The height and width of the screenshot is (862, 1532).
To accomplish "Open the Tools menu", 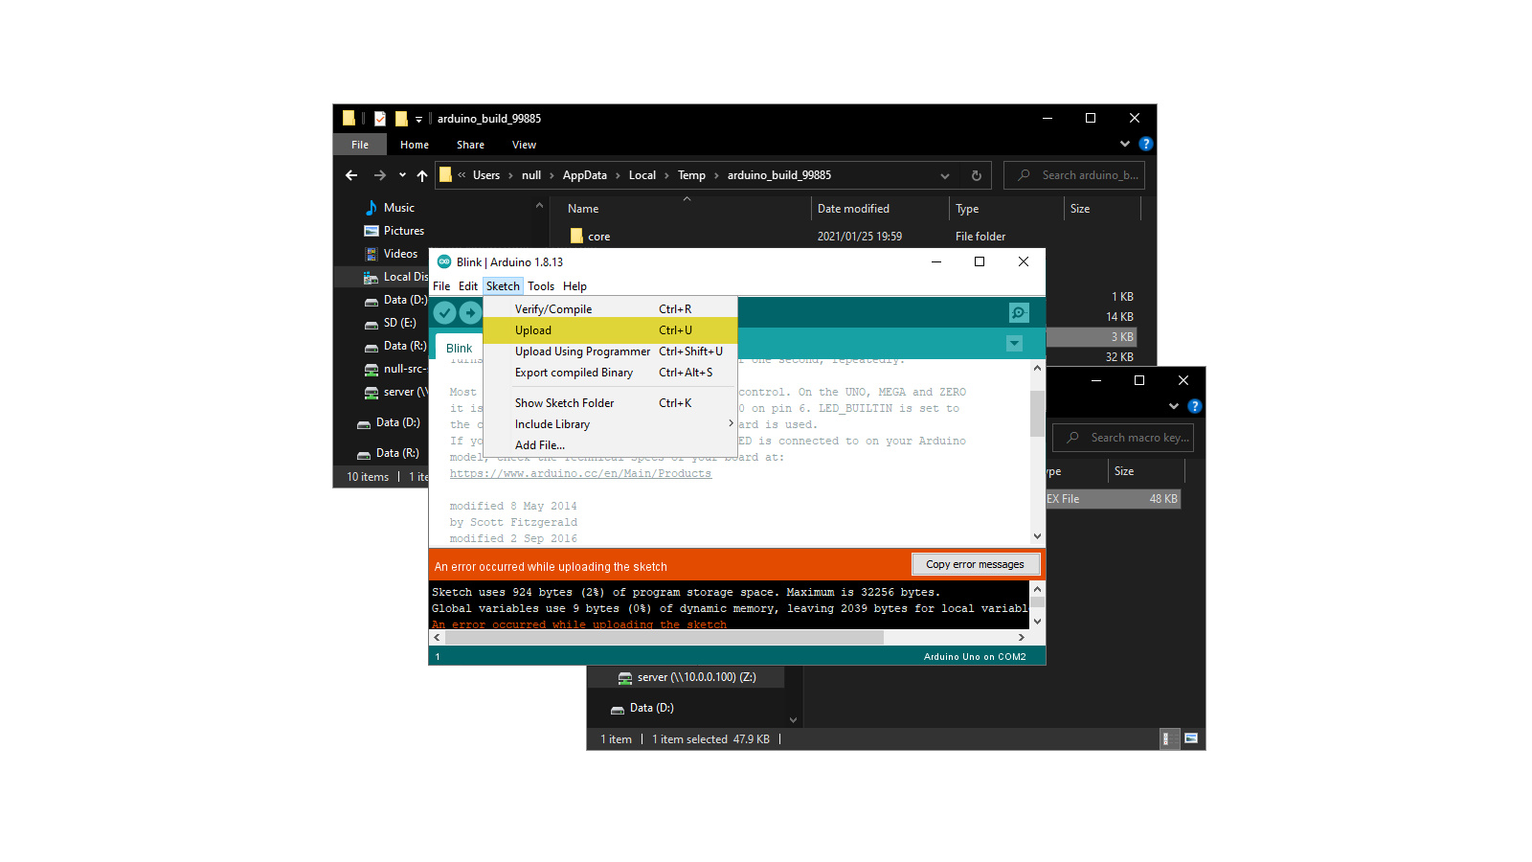I will (540, 286).
